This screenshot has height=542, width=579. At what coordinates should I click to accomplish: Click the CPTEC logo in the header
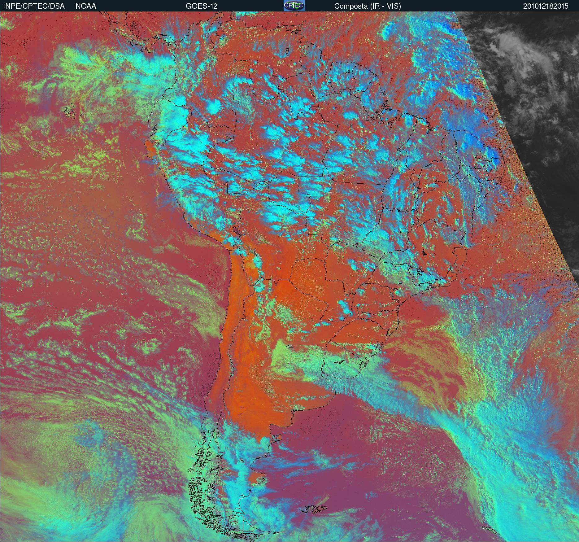click(294, 6)
